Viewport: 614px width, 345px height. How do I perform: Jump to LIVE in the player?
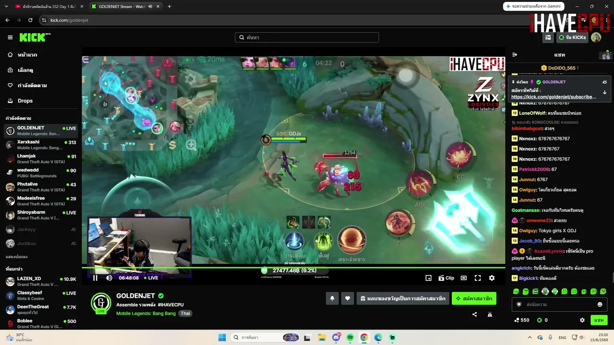point(151,278)
